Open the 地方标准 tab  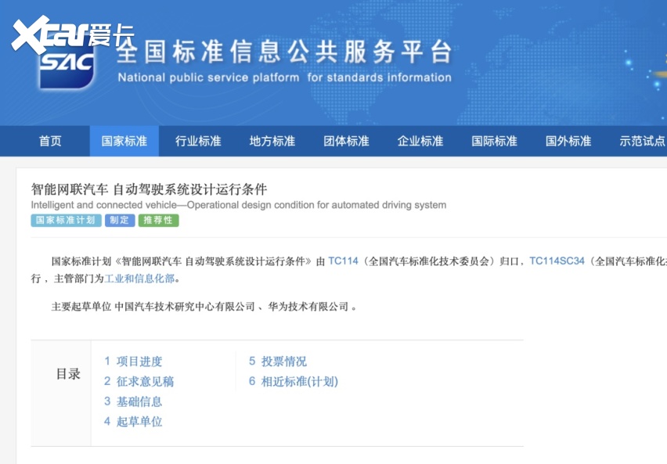[x=272, y=141]
